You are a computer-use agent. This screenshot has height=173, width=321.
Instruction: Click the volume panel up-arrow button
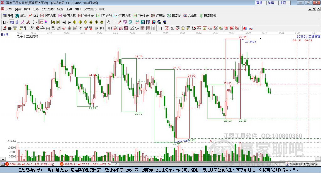coord(3,159)
